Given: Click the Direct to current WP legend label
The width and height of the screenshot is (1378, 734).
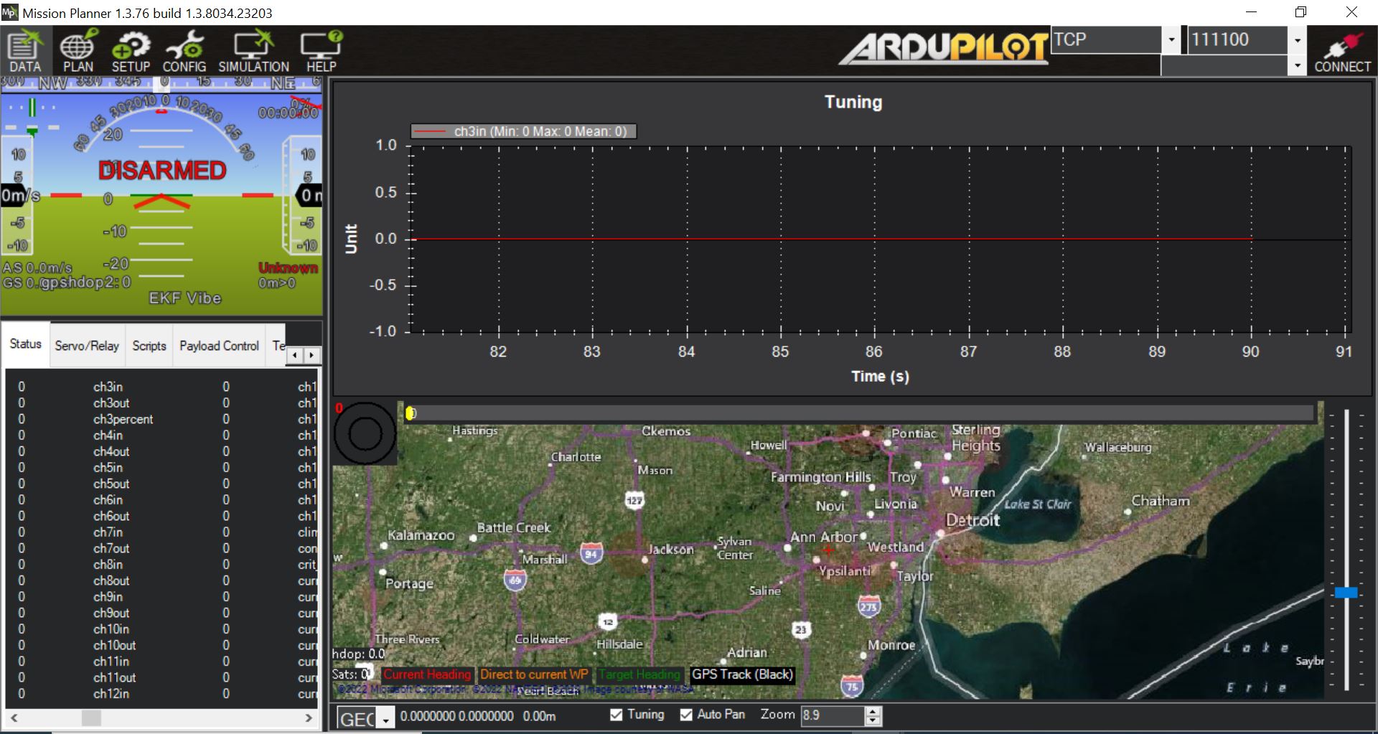Looking at the screenshot, I should coord(534,674).
